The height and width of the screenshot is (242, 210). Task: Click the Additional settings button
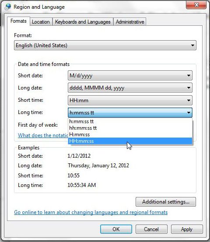click(166, 202)
